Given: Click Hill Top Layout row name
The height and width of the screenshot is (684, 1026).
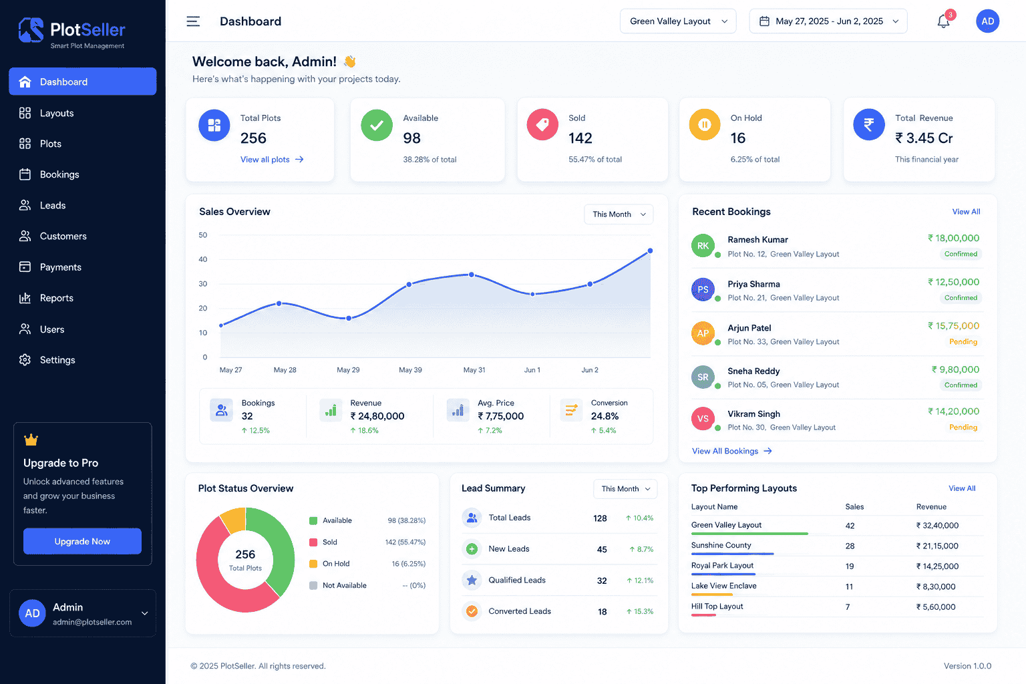Looking at the screenshot, I should [717, 607].
